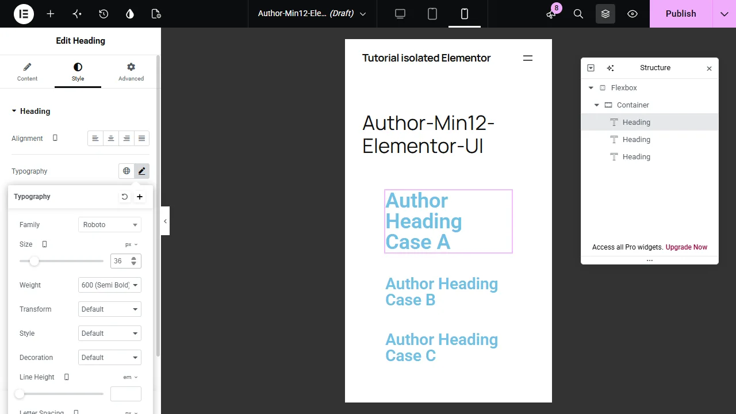Set alignment to left

coord(95,138)
